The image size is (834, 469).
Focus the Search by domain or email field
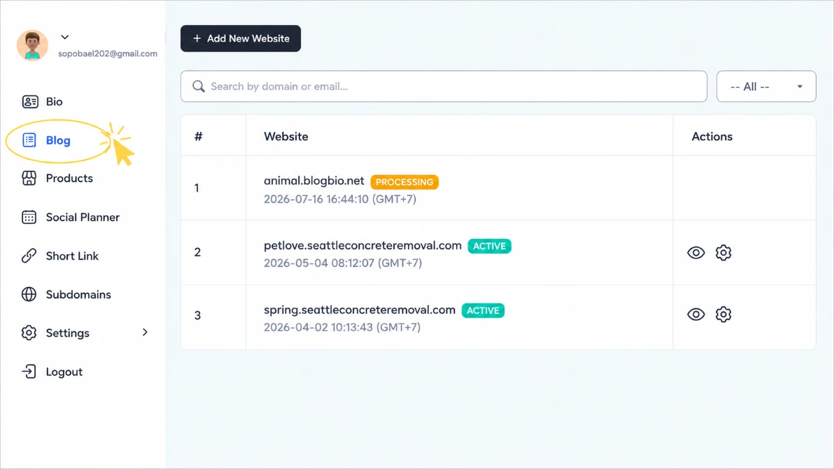[443, 86]
